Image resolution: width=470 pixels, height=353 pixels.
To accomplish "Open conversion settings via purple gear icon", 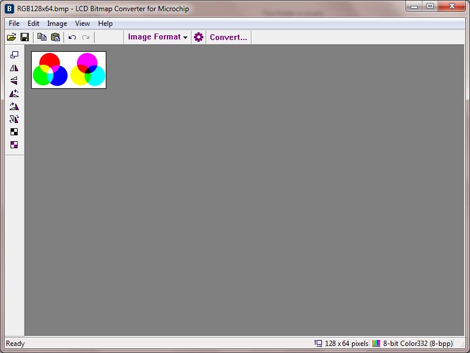I will 199,37.
